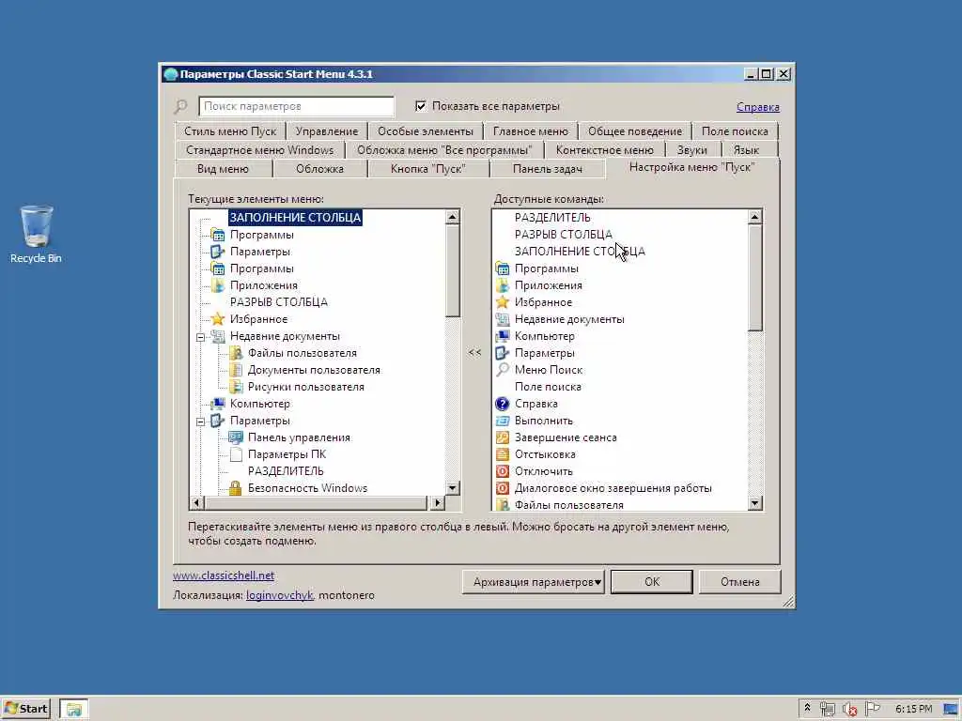This screenshot has width=962, height=721.
Task: Click the Приложения icon in available commands
Action: tap(503, 285)
